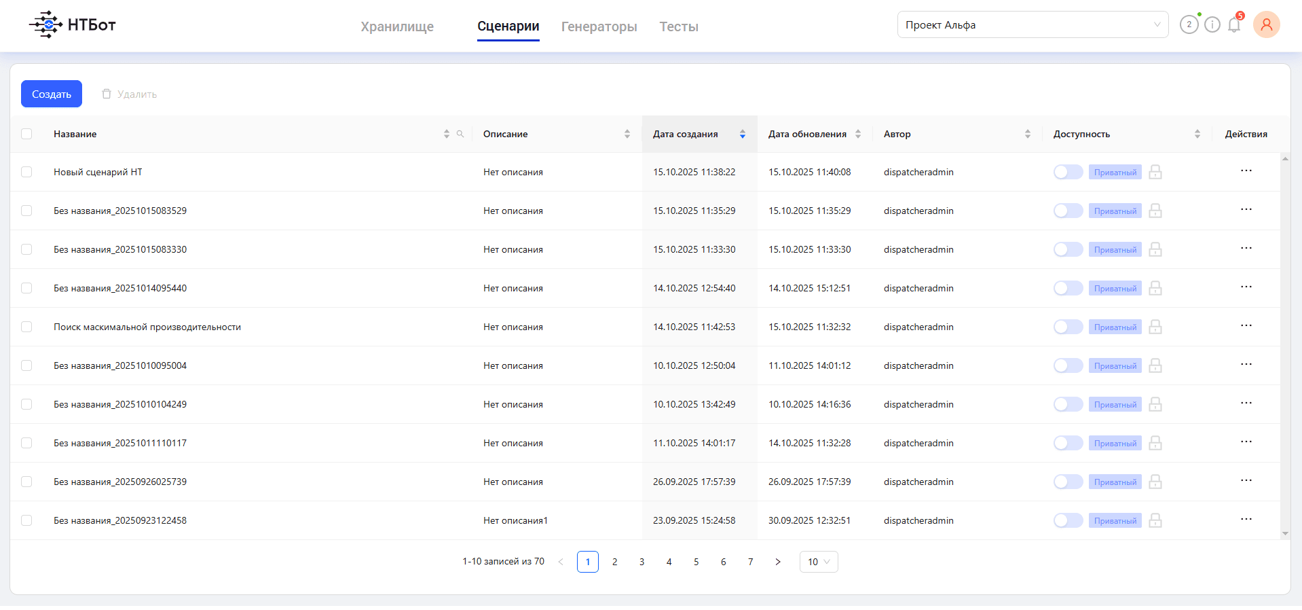The height and width of the screenshot is (610, 1302).
Task: Switch to the Хранилище tab
Action: (x=397, y=26)
